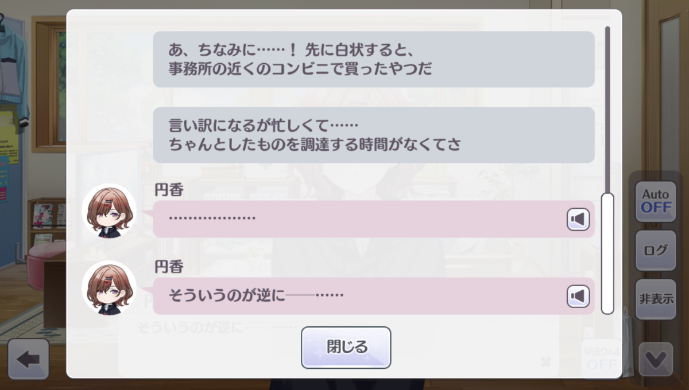The width and height of the screenshot is (689, 390).
Task: Select 円香's pink ellipsis message bubble
Action: 374,219
